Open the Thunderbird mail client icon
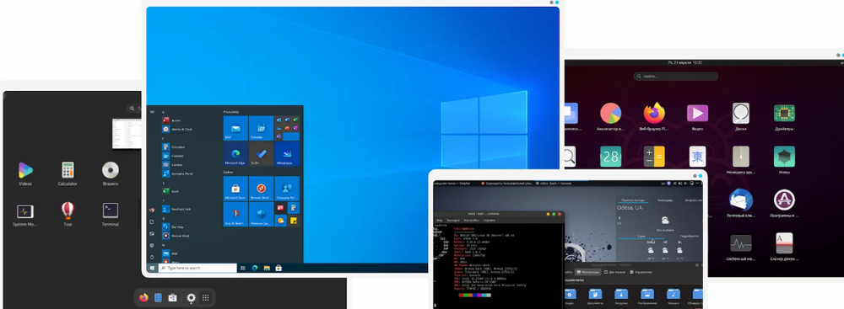The width and height of the screenshot is (844, 309). 741,200
